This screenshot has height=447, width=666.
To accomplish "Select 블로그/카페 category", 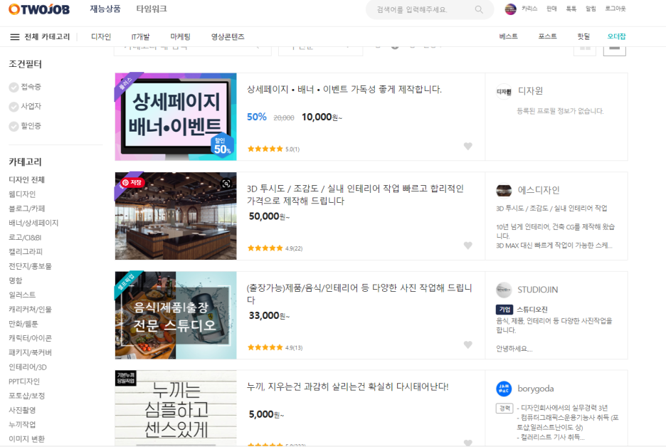I will coord(27,209).
